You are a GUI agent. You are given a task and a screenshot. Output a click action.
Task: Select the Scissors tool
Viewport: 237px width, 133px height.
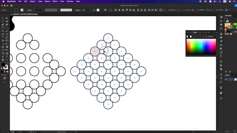coord(7,34)
